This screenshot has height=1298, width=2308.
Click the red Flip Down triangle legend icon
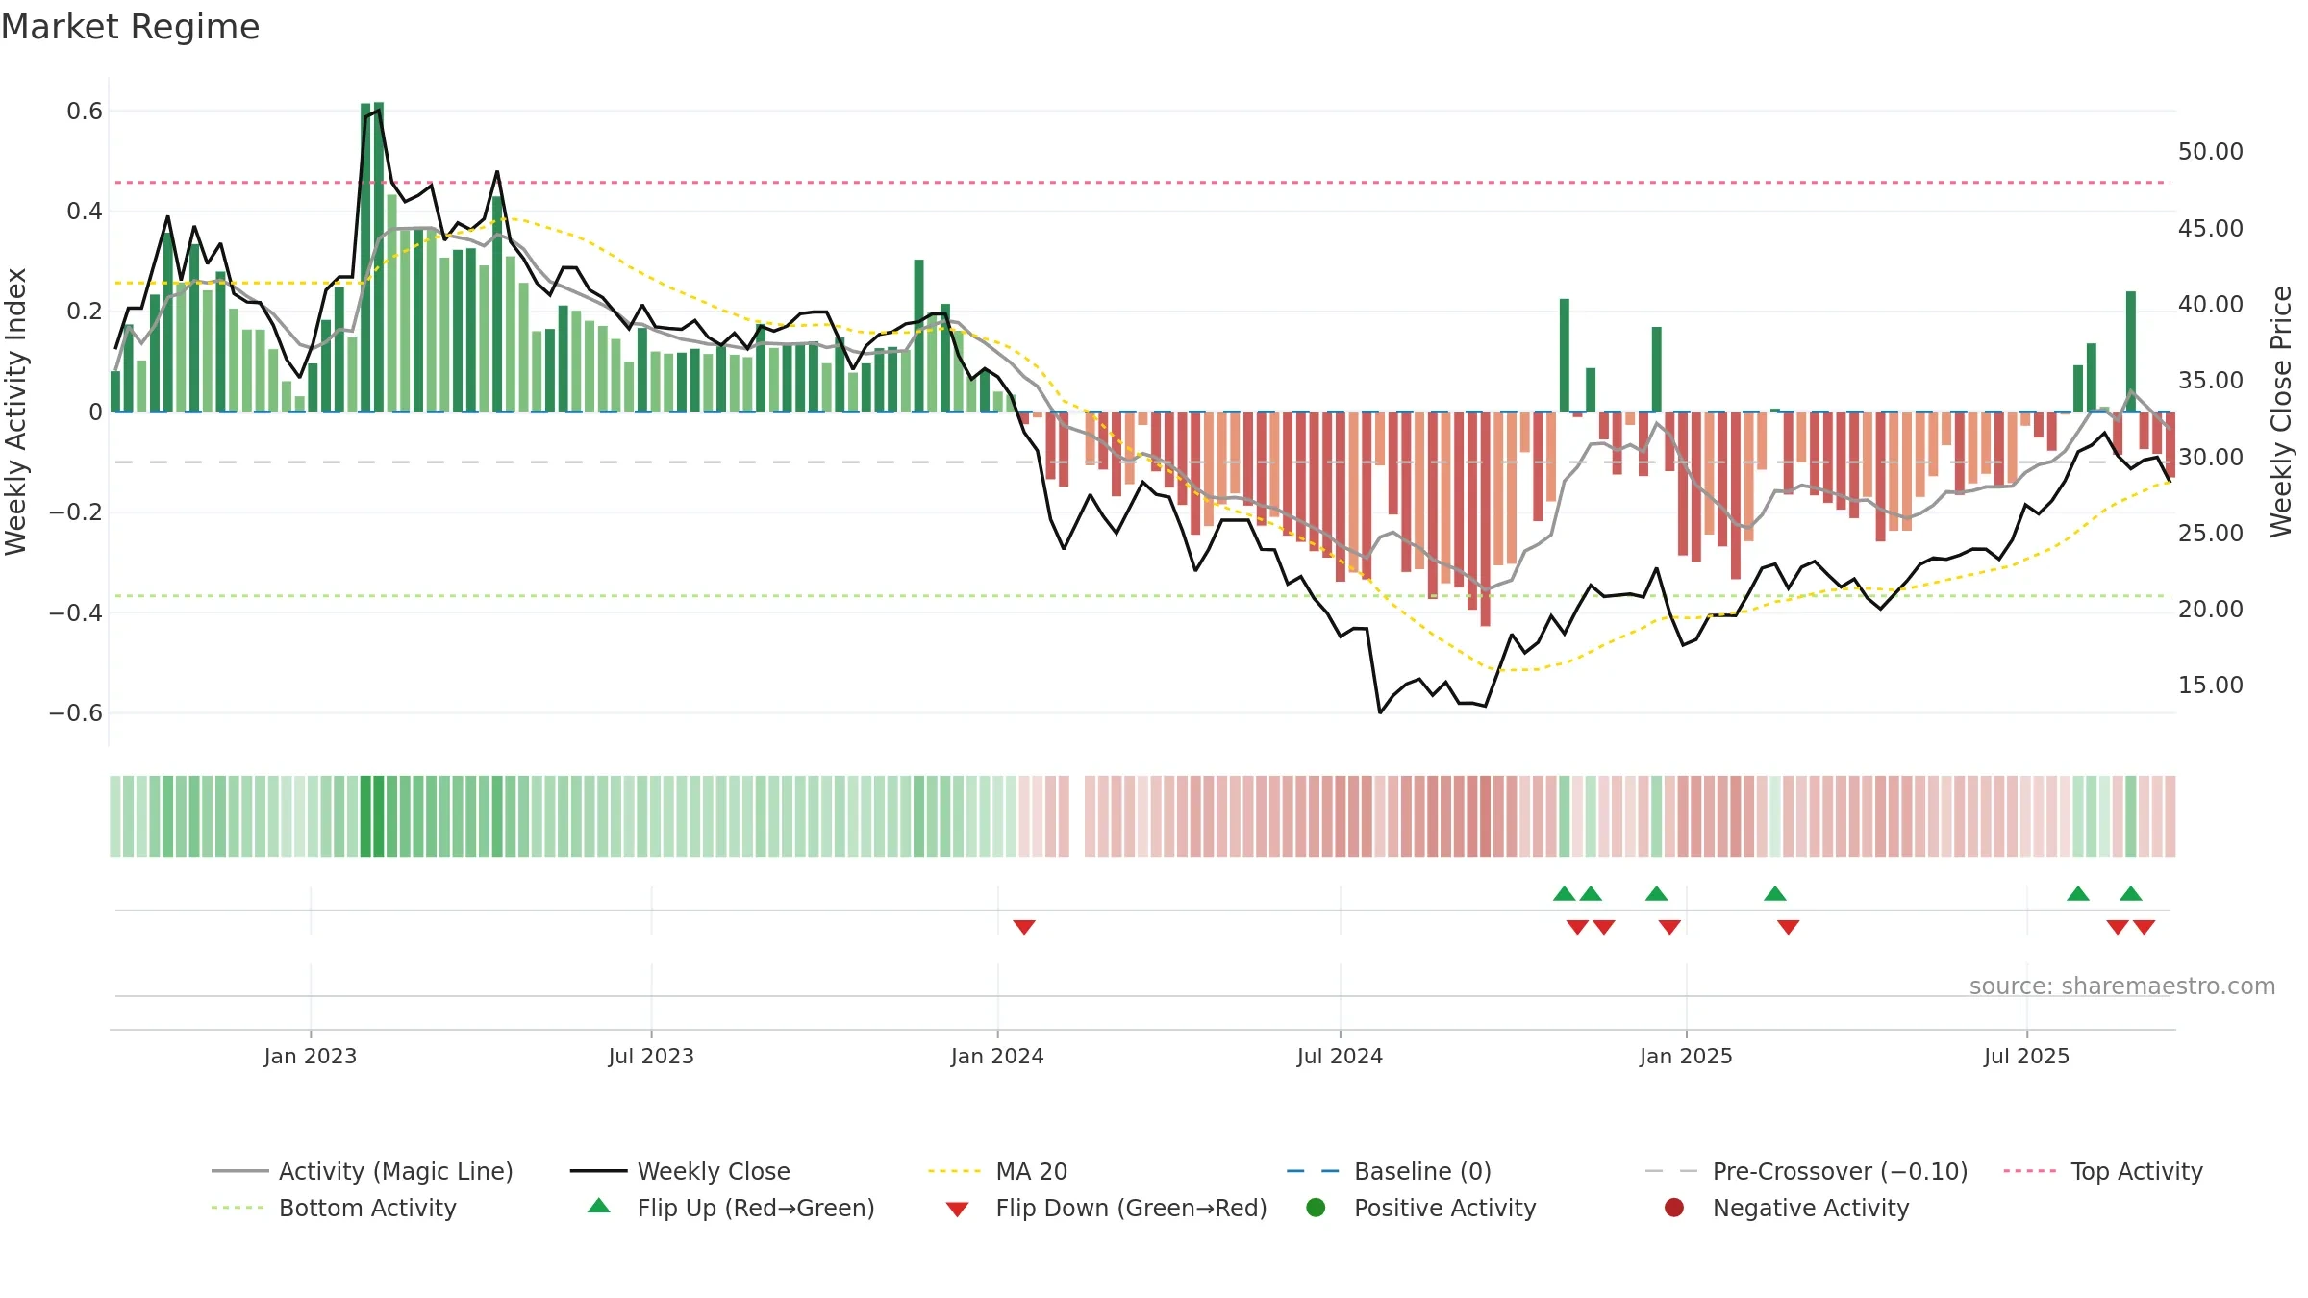point(957,1210)
